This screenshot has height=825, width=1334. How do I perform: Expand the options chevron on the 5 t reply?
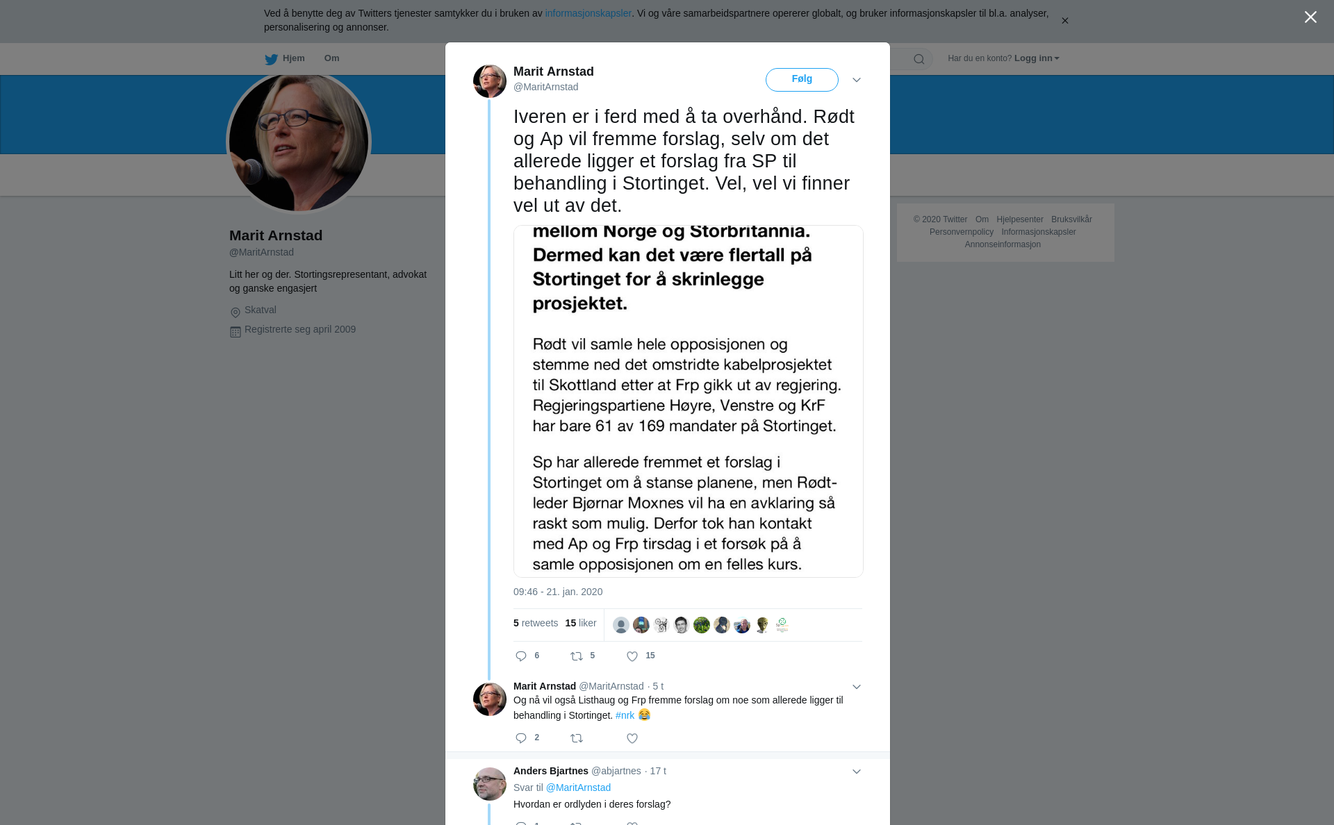click(x=857, y=687)
